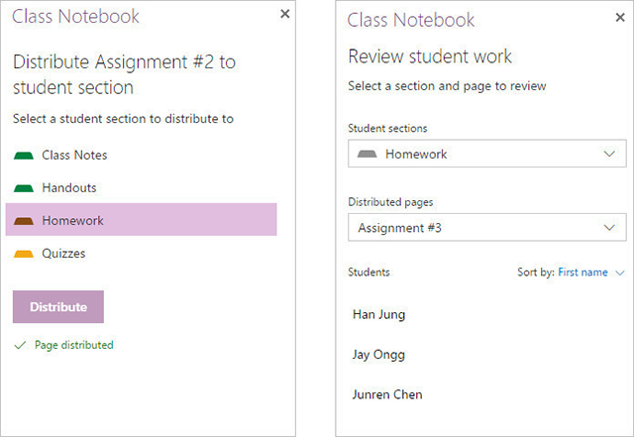
Task: Open Han Jung's student work
Action: (378, 314)
